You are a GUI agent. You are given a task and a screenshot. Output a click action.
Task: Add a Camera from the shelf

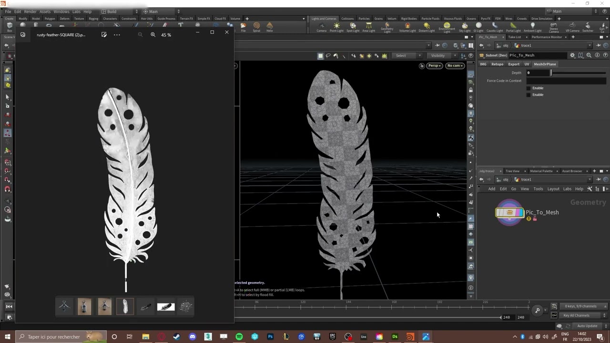(x=321, y=27)
